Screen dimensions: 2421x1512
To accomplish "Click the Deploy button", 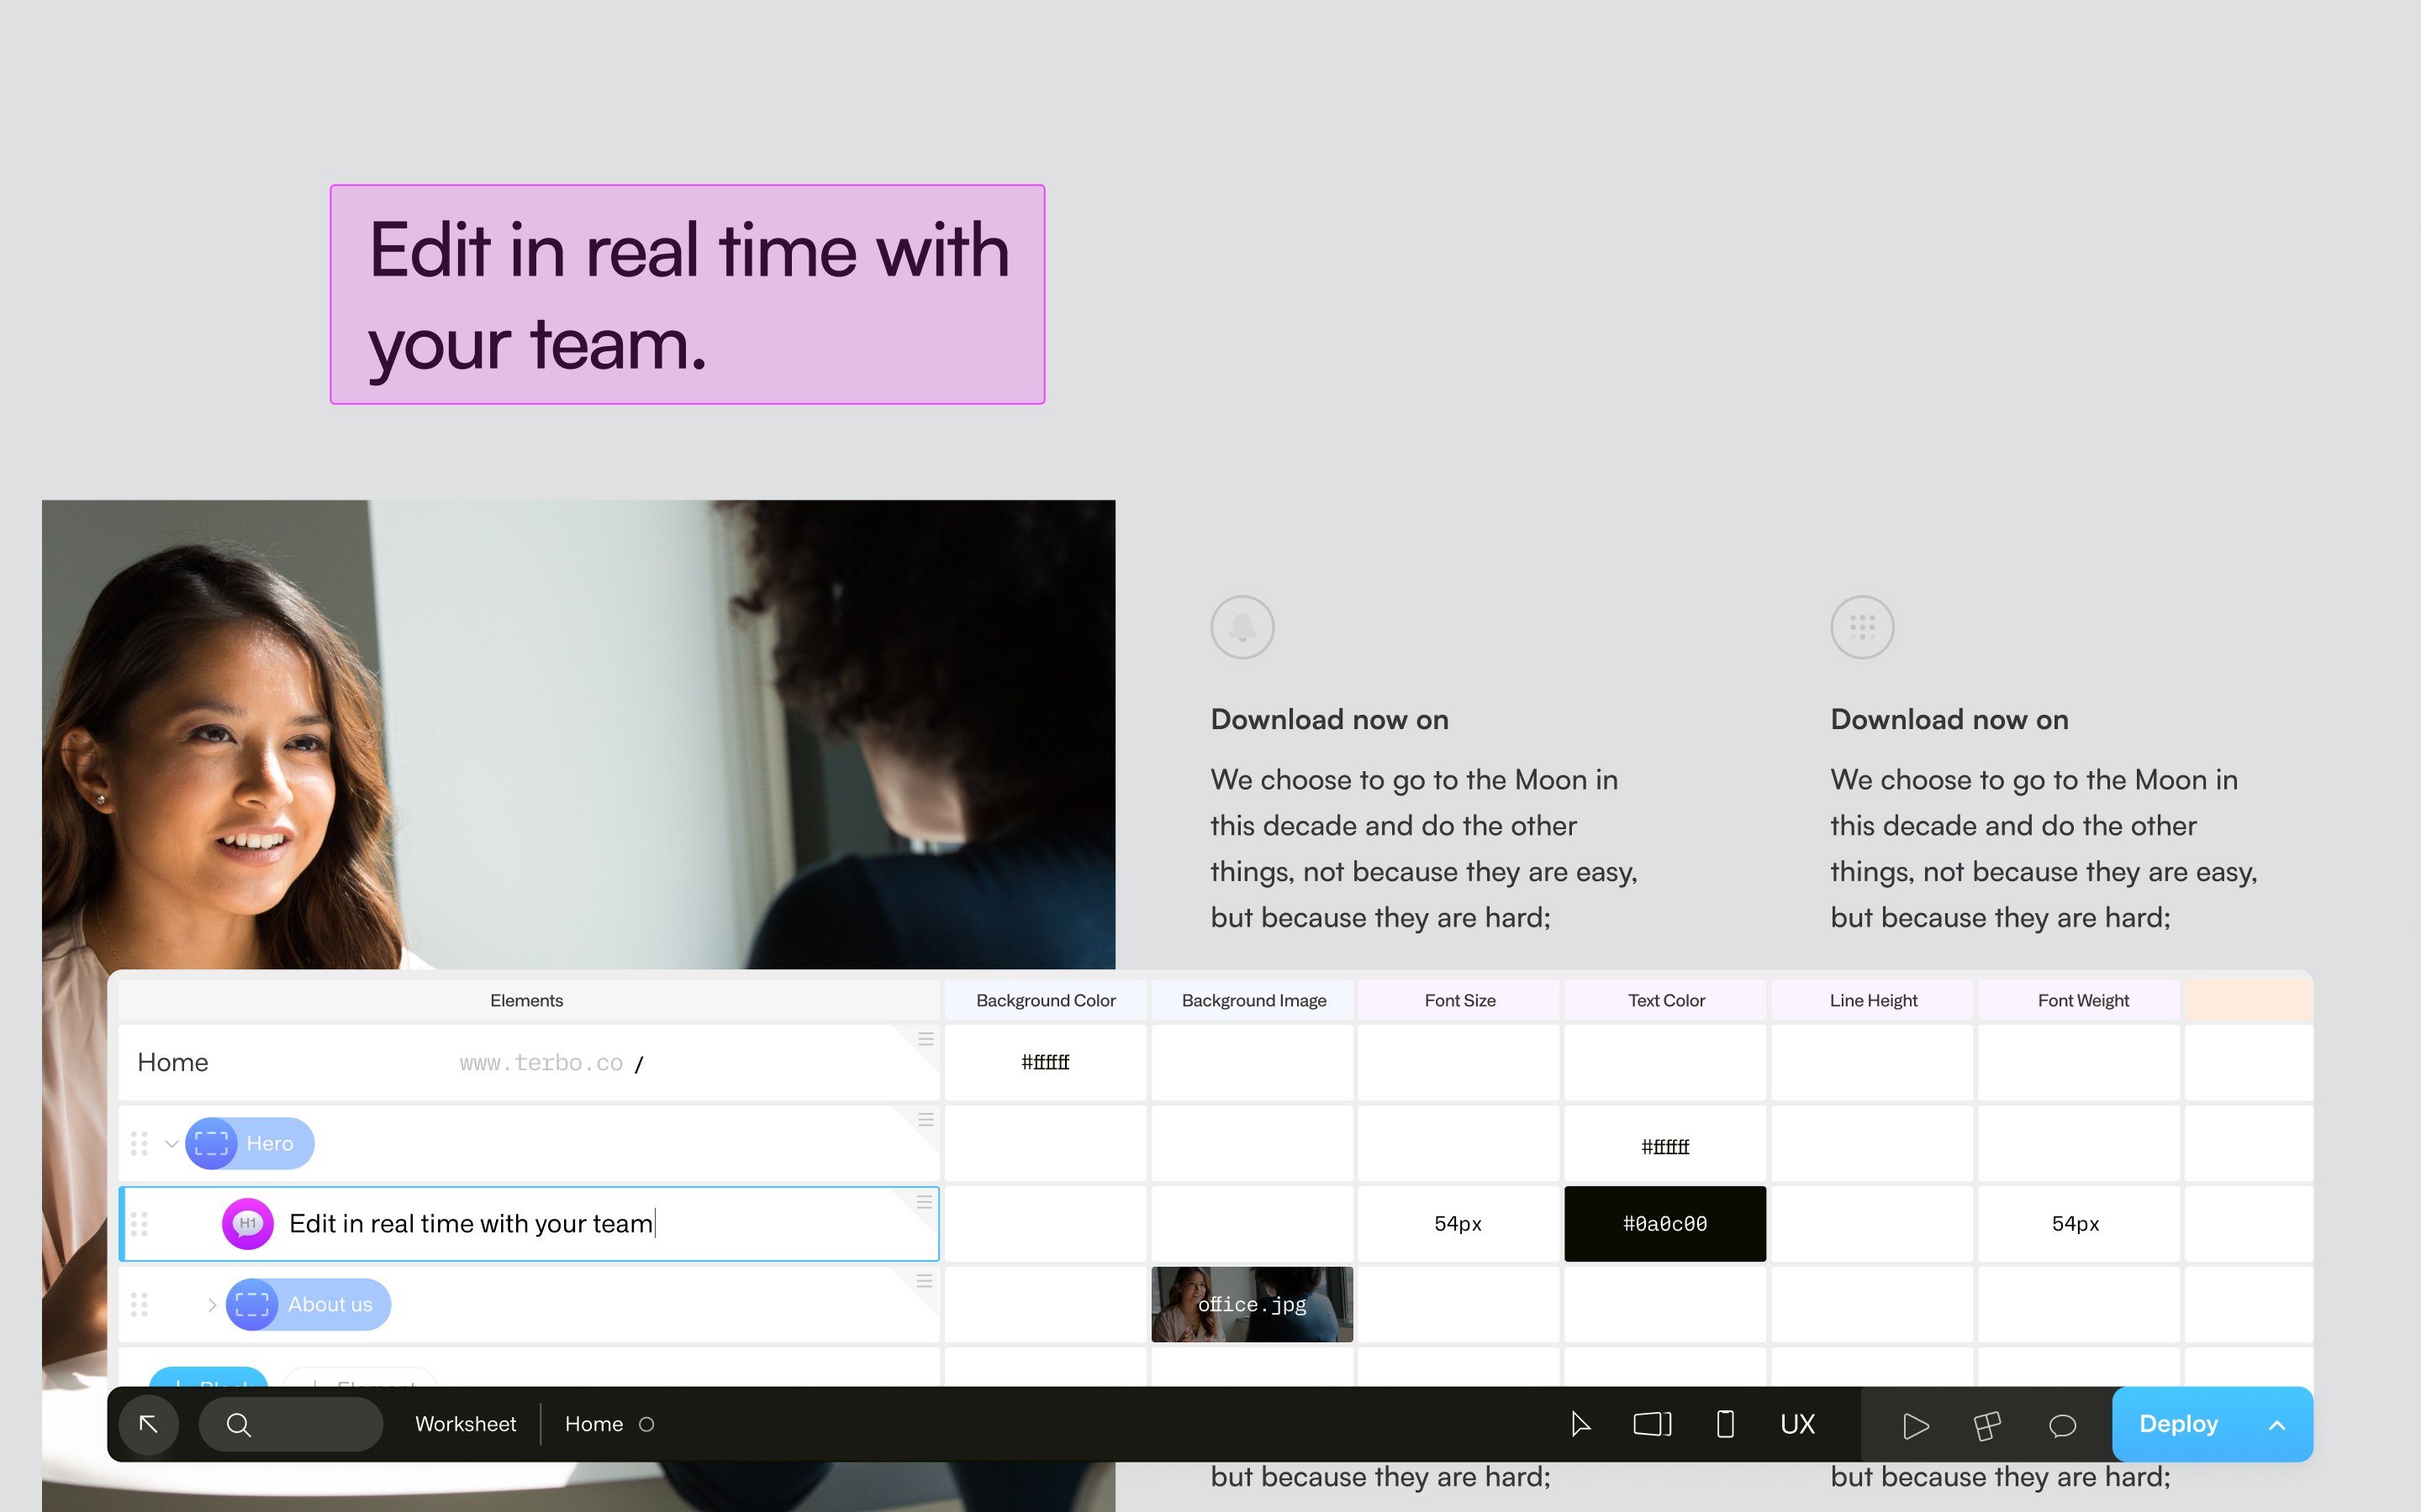I will (2178, 1424).
